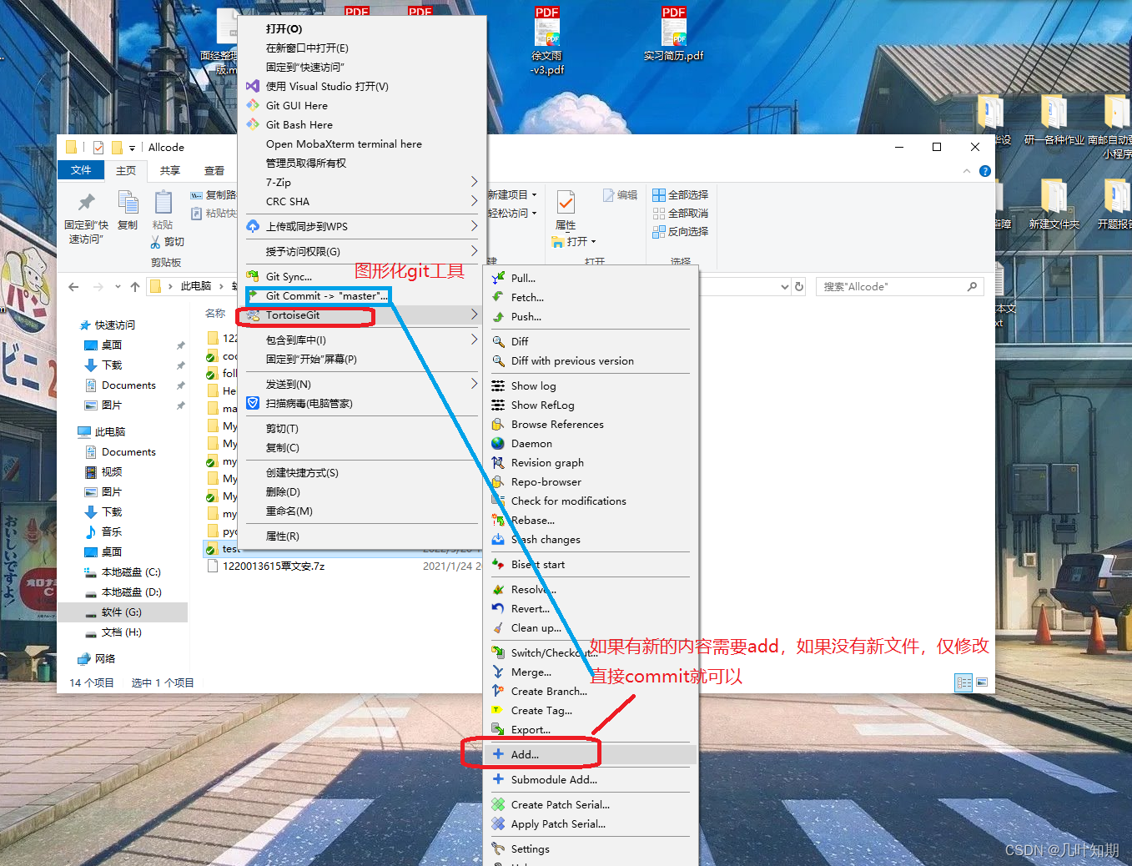Click the Explorer back navigation arrow
The height and width of the screenshot is (866, 1132).
(73, 286)
